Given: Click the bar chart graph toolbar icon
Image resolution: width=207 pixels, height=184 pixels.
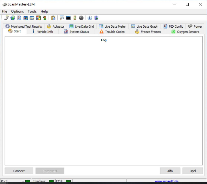Looking at the screenshot, I should click(32, 18).
